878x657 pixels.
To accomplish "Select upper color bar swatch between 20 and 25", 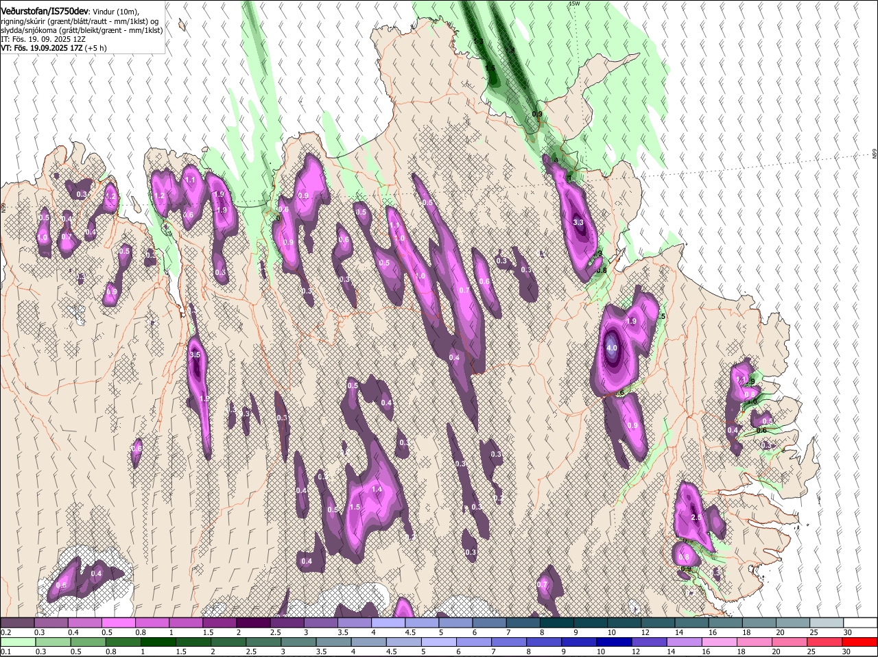I will pyautogui.click(x=794, y=622).
